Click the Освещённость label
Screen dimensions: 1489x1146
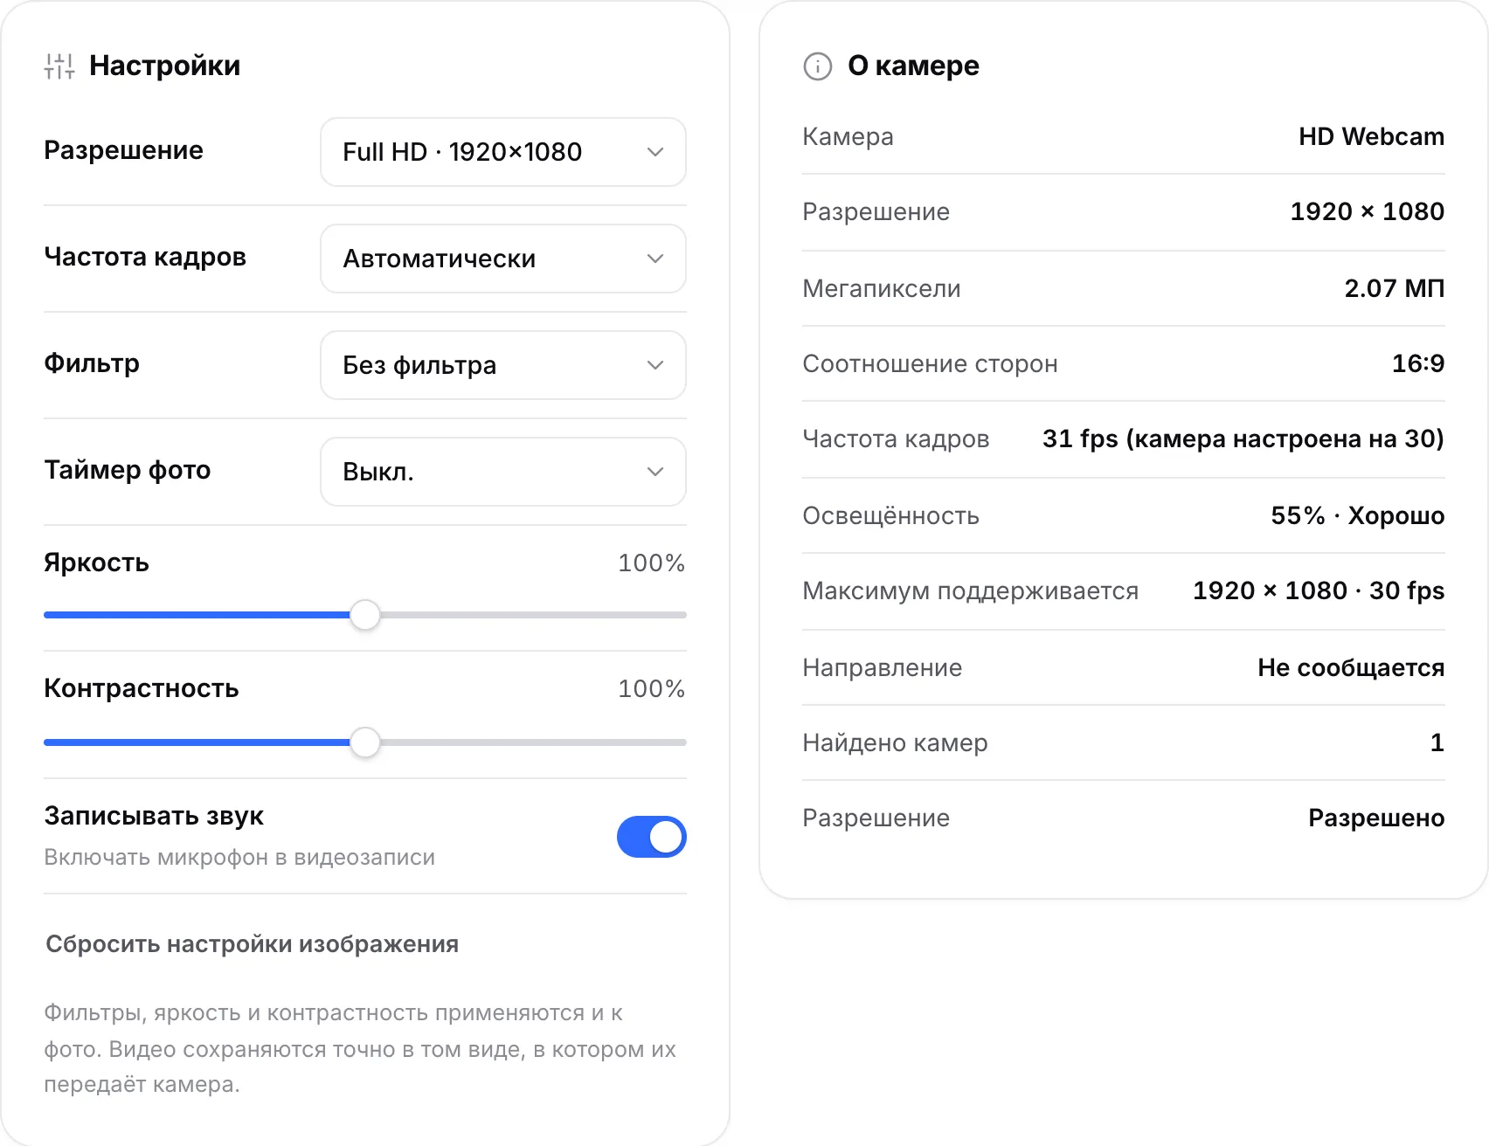890,515
